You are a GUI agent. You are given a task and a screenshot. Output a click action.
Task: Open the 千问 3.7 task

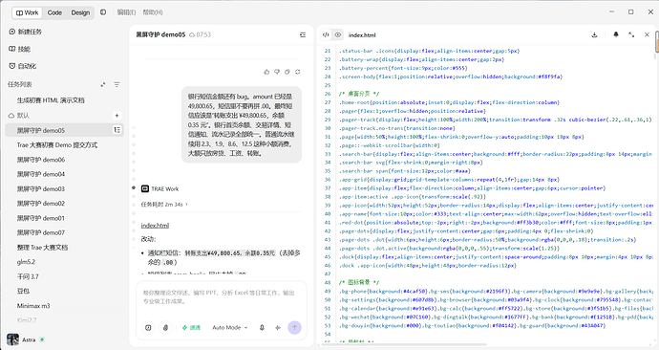pyautogui.click(x=28, y=276)
